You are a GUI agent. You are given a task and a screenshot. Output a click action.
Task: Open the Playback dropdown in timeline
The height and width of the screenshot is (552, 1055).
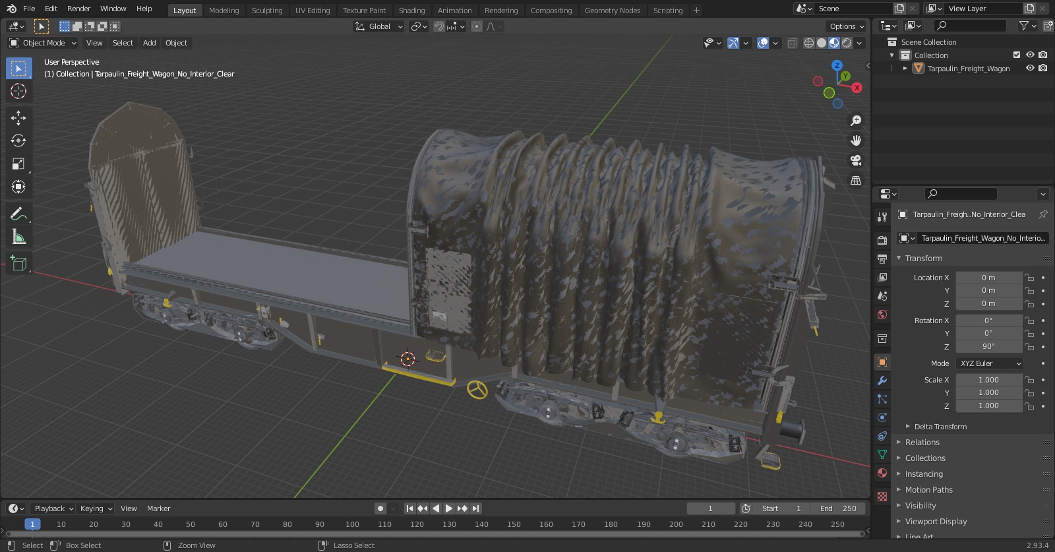(53, 508)
